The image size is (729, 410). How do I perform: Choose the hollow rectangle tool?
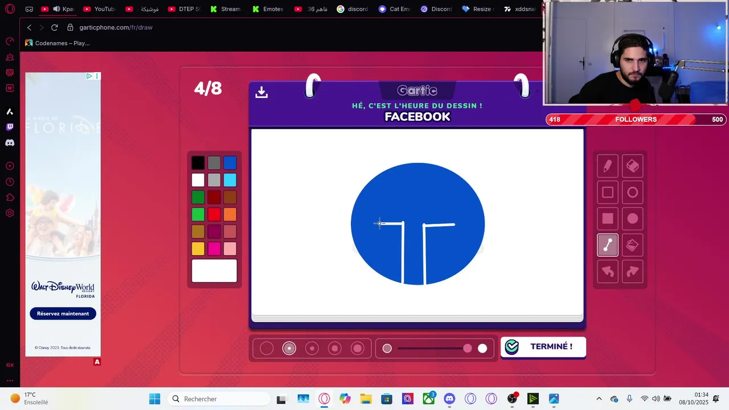tap(608, 192)
